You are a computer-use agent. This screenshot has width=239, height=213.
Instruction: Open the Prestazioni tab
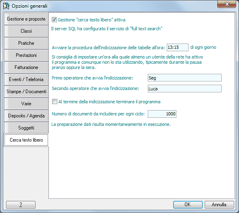[x=26, y=55]
